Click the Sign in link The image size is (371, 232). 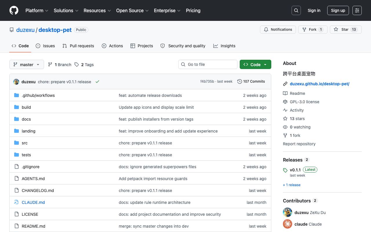pyautogui.click(x=314, y=10)
